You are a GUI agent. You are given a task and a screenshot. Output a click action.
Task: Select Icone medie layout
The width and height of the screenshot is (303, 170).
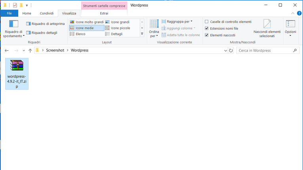point(87,28)
